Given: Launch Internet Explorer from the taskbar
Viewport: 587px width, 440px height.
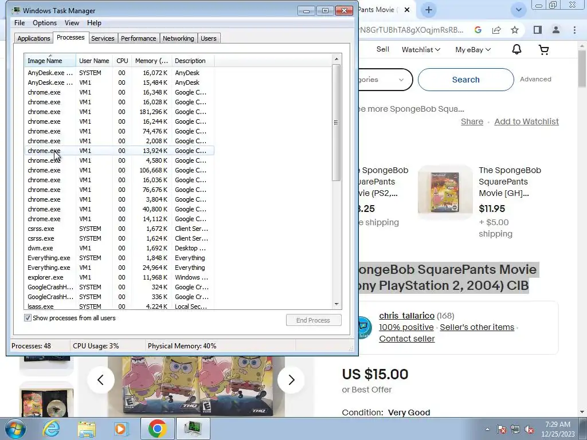Looking at the screenshot, I should coord(51,429).
